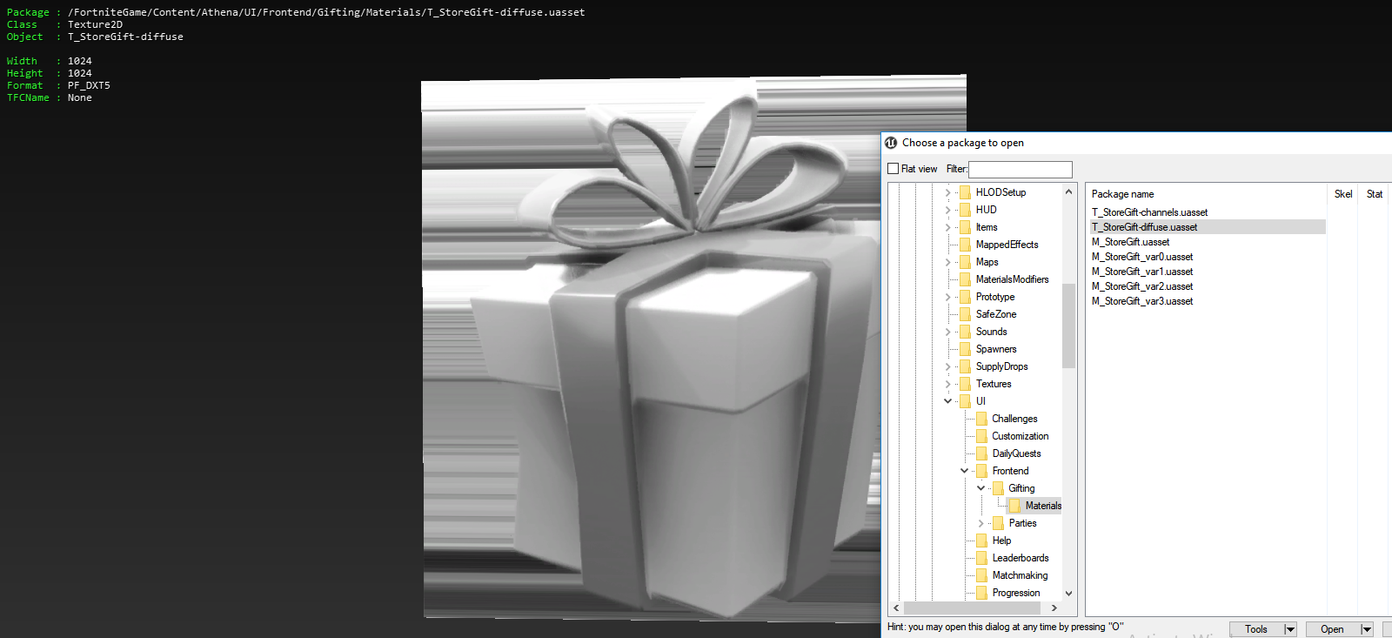Select the Textures folder icon
The image size is (1392, 638).
tap(965, 384)
